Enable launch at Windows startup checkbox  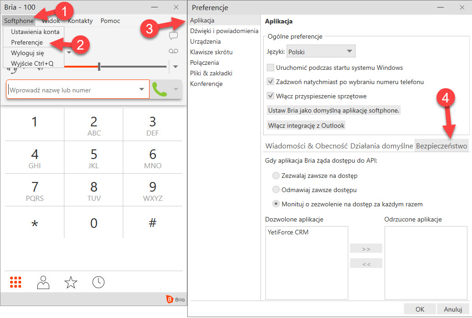pyautogui.click(x=271, y=68)
